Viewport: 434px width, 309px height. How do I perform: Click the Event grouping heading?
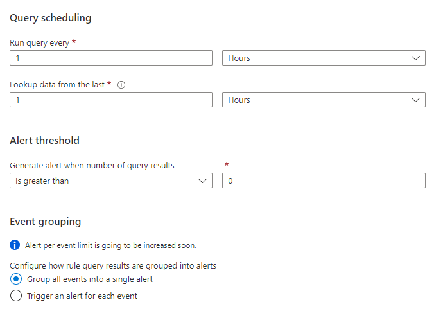46,222
